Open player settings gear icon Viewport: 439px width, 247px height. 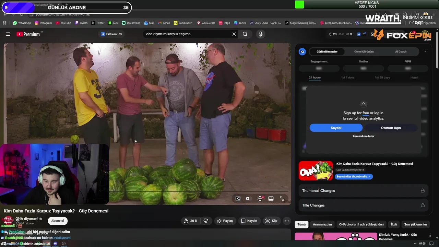tap(260, 199)
